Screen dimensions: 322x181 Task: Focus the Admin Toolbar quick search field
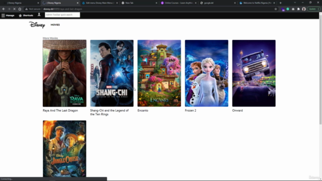pos(62,15)
